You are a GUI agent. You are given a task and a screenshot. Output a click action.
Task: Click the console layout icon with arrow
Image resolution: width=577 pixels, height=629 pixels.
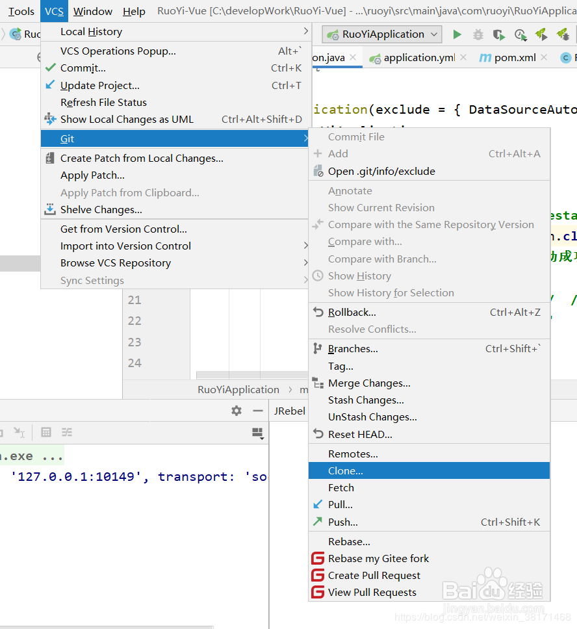pyautogui.click(x=257, y=433)
